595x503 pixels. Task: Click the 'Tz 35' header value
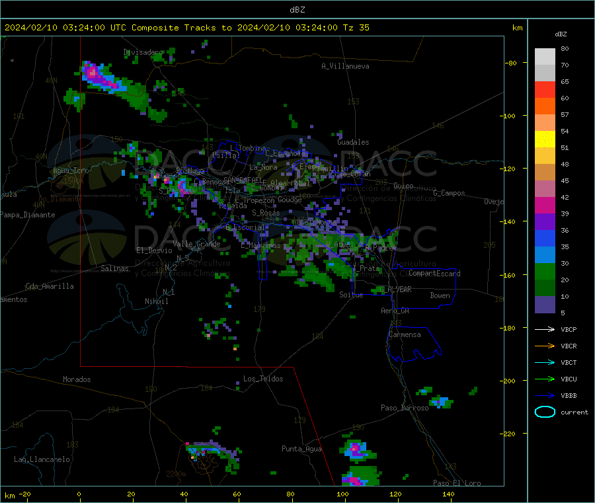tap(356, 28)
